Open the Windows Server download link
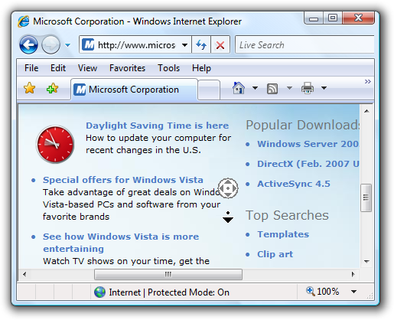 point(308,144)
